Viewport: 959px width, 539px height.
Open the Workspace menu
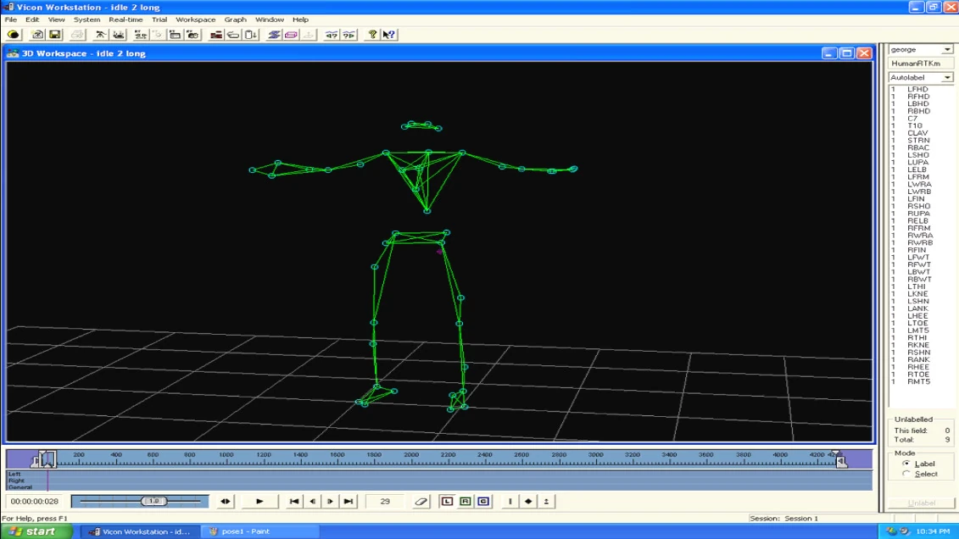click(x=195, y=19)
